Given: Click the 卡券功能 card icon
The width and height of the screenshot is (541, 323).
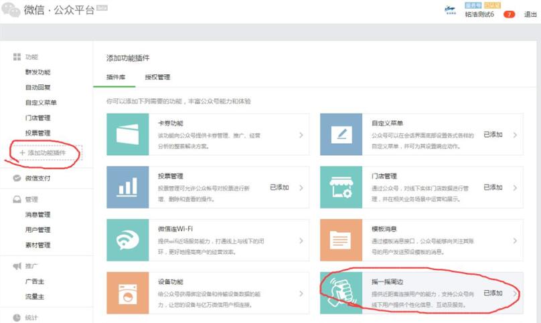Looking at the screenshot, I should [x=127, y=134].
